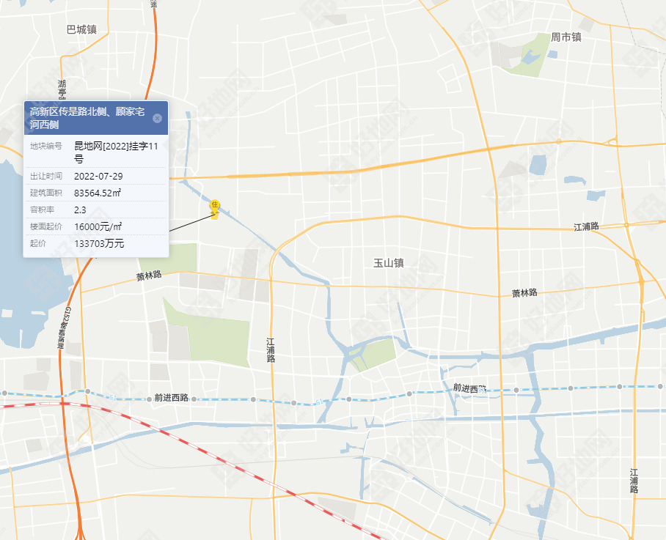This screenshot has height=540, width=666.
Task: Select the 出让时间 value 2022-07-29
Action: [98, 176]
